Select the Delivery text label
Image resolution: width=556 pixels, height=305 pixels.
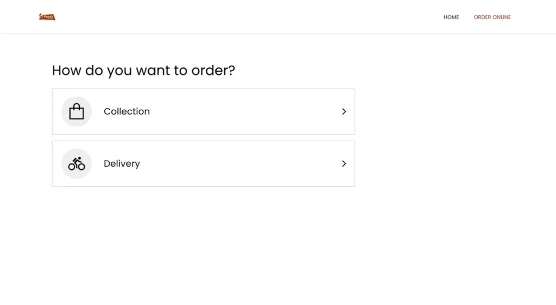click(x=122, y=163)
